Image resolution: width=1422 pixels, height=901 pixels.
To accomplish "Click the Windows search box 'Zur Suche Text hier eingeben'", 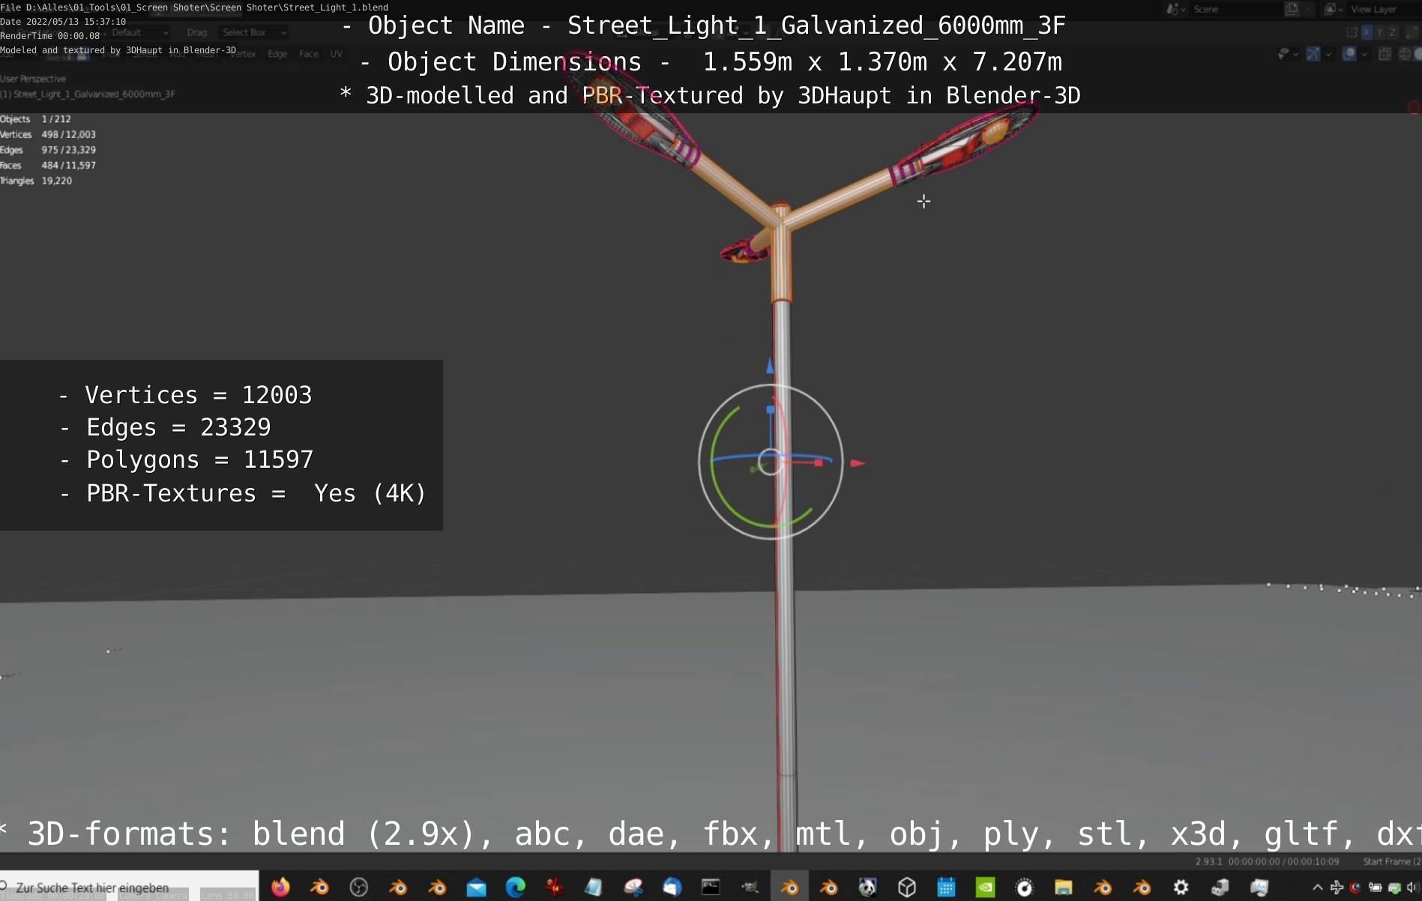I will click(129, 888).
